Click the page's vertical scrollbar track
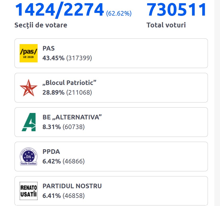This screenshot has width=220, height=206. [217, 108]
